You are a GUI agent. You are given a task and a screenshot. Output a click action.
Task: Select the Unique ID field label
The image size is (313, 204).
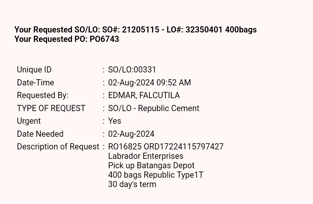(34, 70)
